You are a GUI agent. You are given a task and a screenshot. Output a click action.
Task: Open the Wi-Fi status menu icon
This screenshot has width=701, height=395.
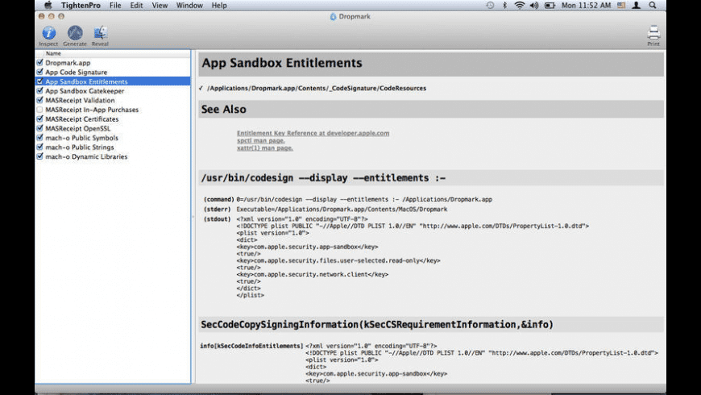tap(520, 5)
